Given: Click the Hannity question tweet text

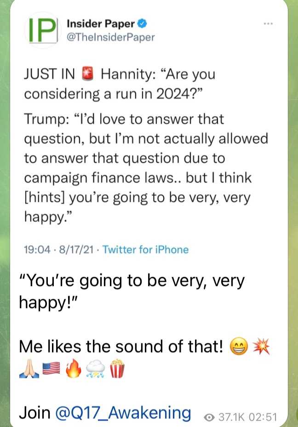Looking at the screenshot, I should 120,83.
